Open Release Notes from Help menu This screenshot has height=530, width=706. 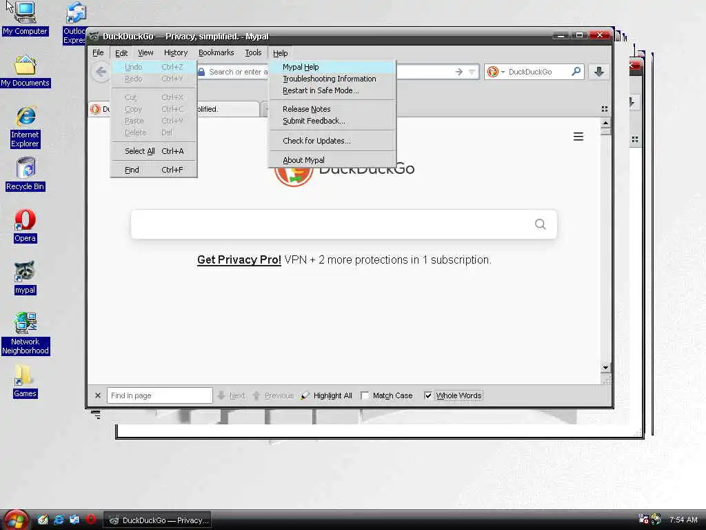pyautogui.click(x=332, y=109)
